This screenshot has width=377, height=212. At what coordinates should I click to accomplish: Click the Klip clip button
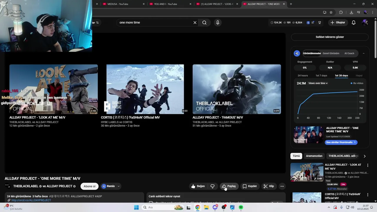(269, 186)
